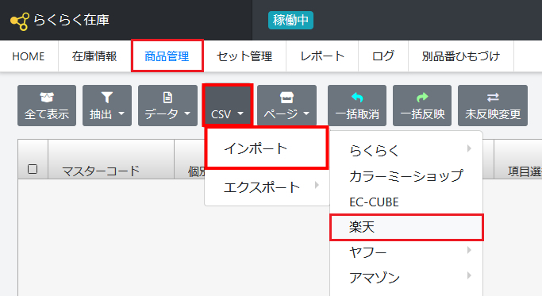The image size is (542, 296).
Task: Click the 稼働中 status badge
Action: [290, 20]
